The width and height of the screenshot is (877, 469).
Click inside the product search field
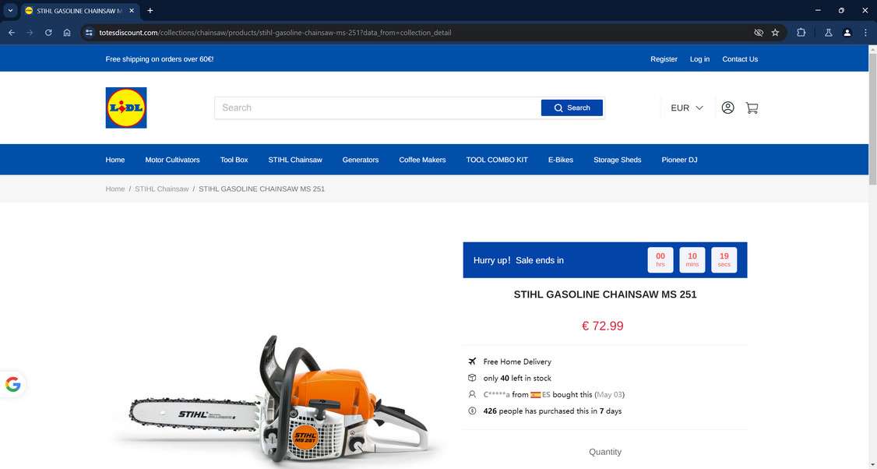[378, 108]
